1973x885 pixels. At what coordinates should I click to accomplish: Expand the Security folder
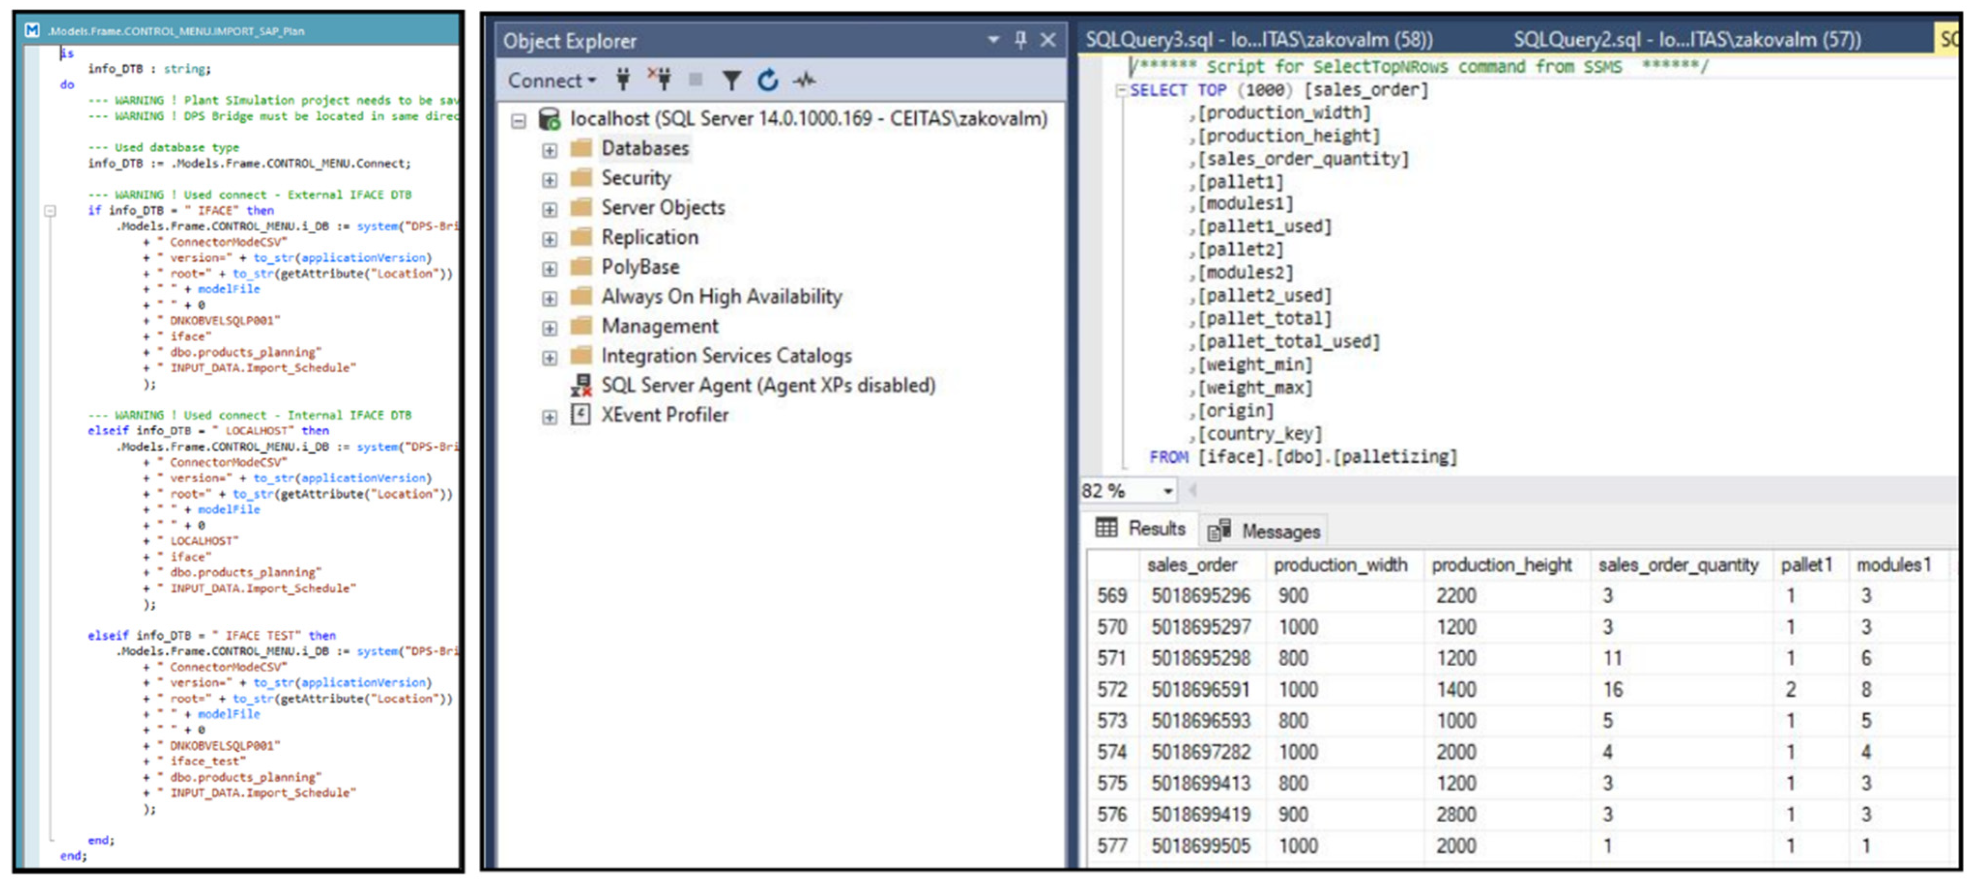pos(549,180)
